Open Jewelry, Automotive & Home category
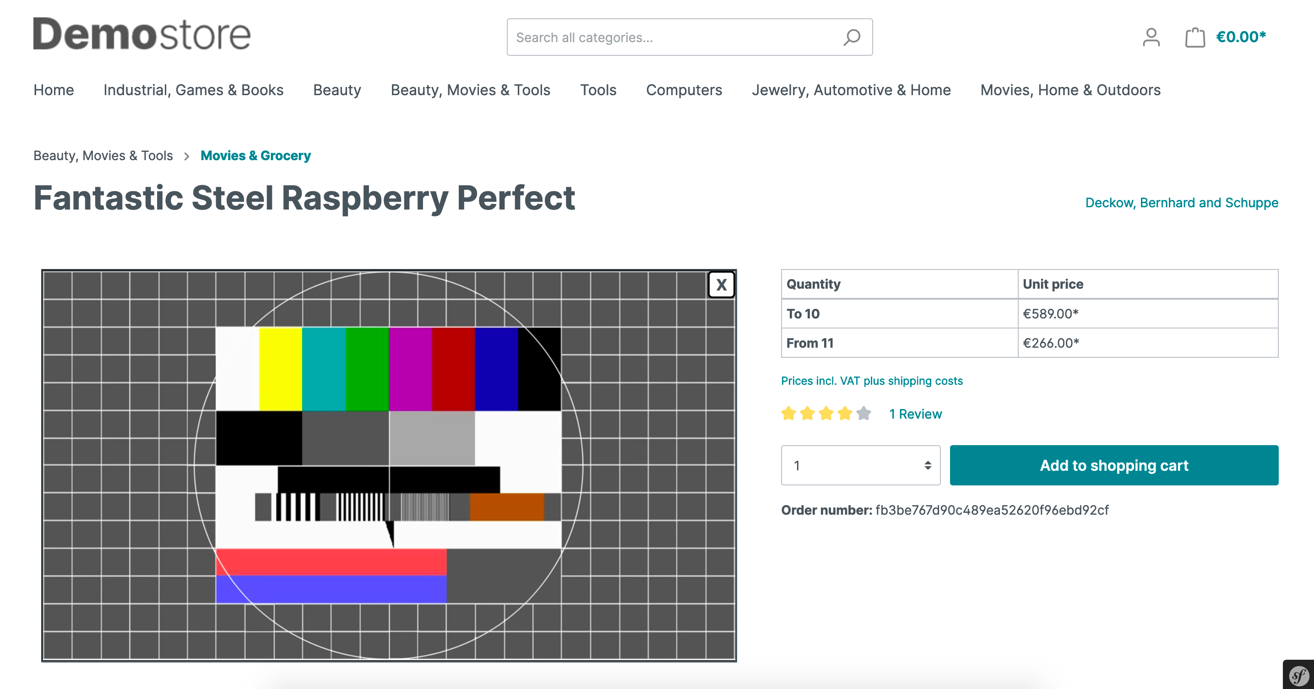Viewport: 1314px width, 689px height. point(851,90)
